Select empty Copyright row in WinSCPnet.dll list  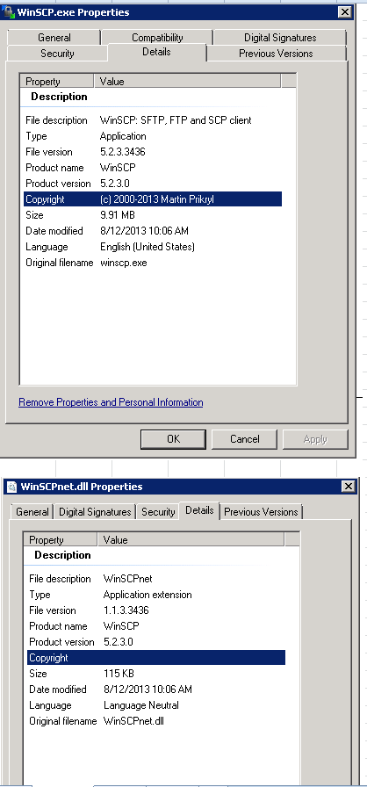click(x=156, y=658)
